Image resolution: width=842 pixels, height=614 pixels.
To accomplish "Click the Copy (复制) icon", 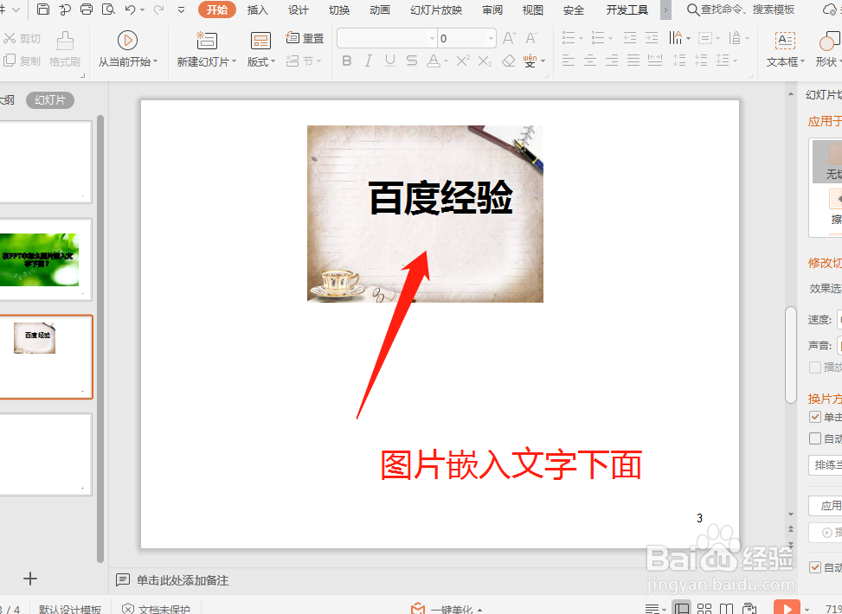I will pos(10,61).
